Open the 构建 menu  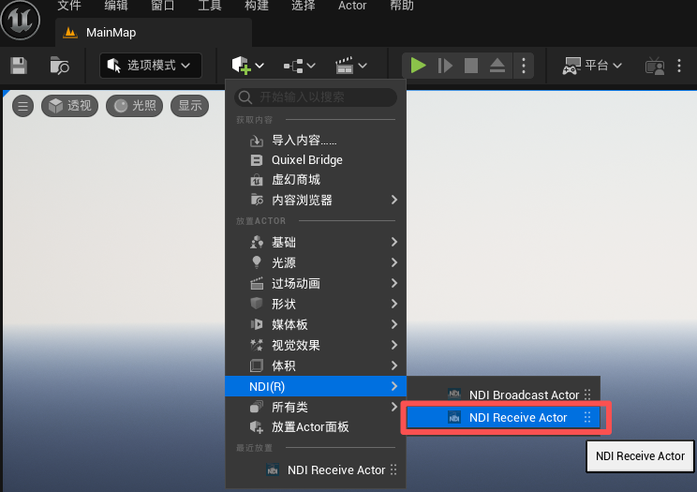(257, 6)
